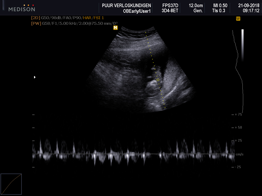The height and width of the screenshot is (196, 262).
Task: Open the gamma curve thumbnail
Action: point(11,184)
